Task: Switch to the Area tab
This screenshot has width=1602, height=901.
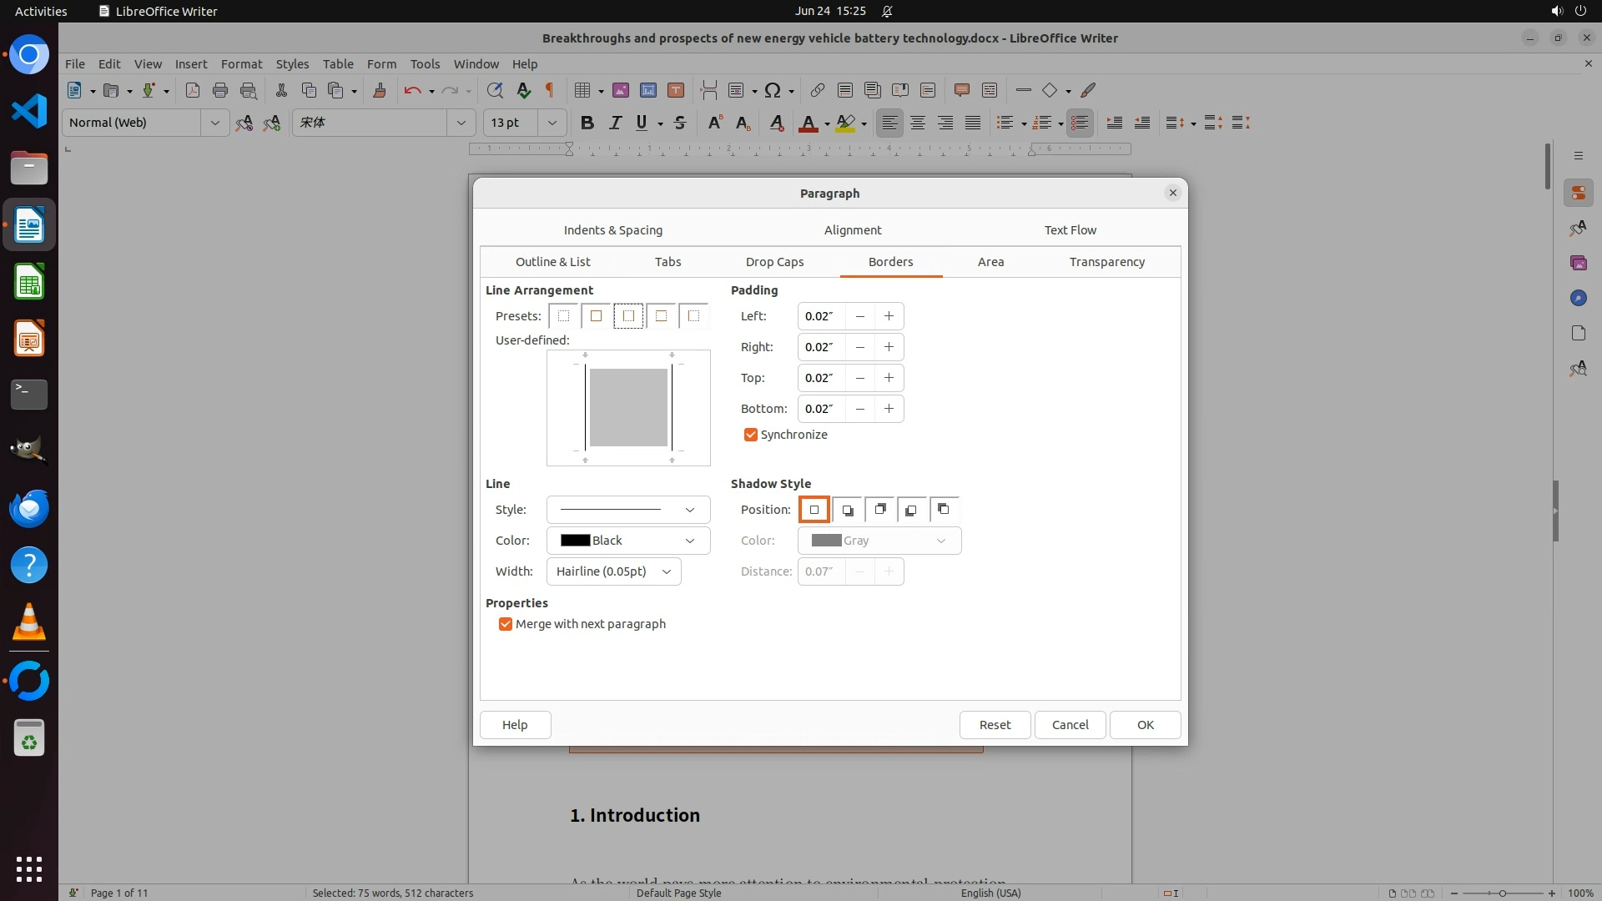Action: (x=990, y=262)
